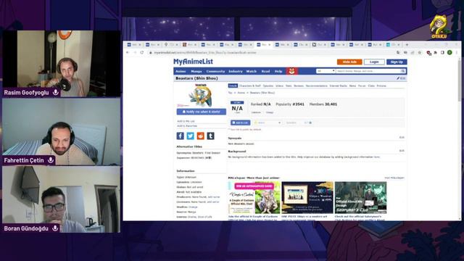The width and height of the screenshot is (464, 261).
Task: Switch to the Recommendations tab
Action: tap(317, 86)
